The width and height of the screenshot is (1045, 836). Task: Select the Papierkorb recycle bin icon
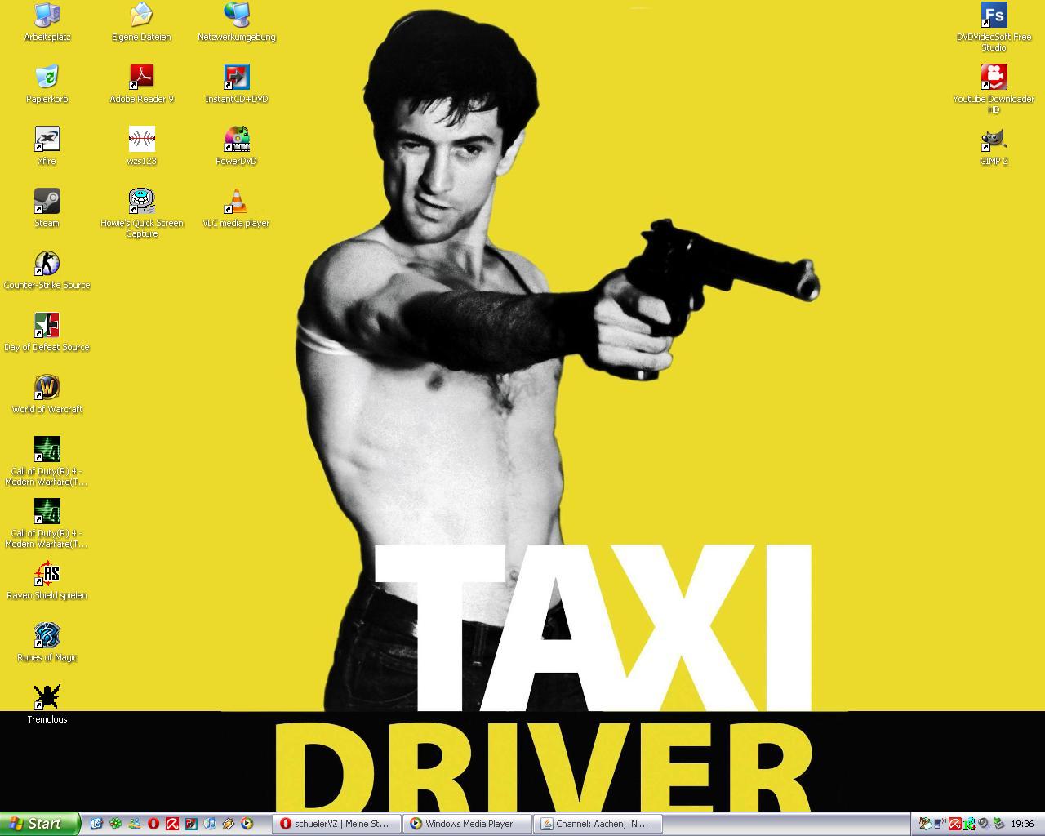tap(47, 84)
